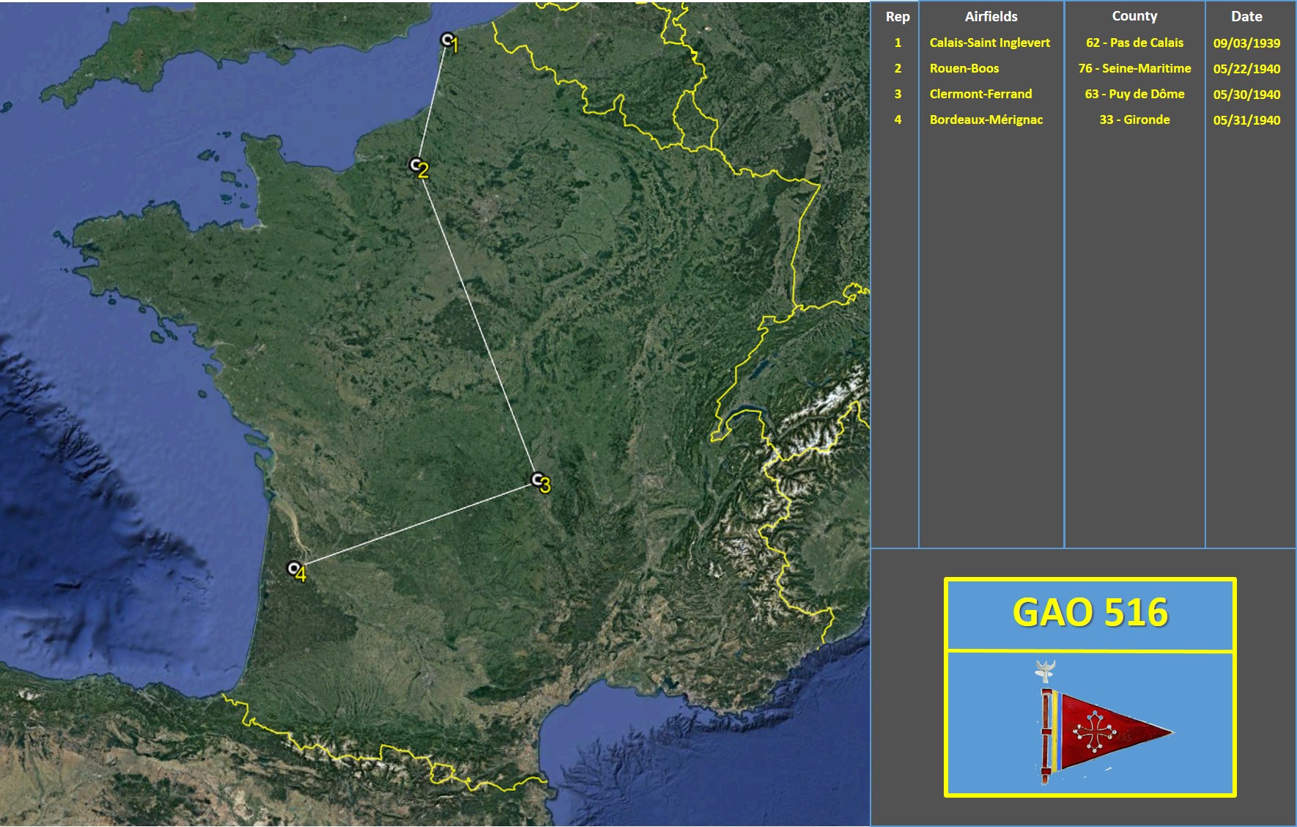Click the winged emblem atop the pennant staff

point(1045,670)
